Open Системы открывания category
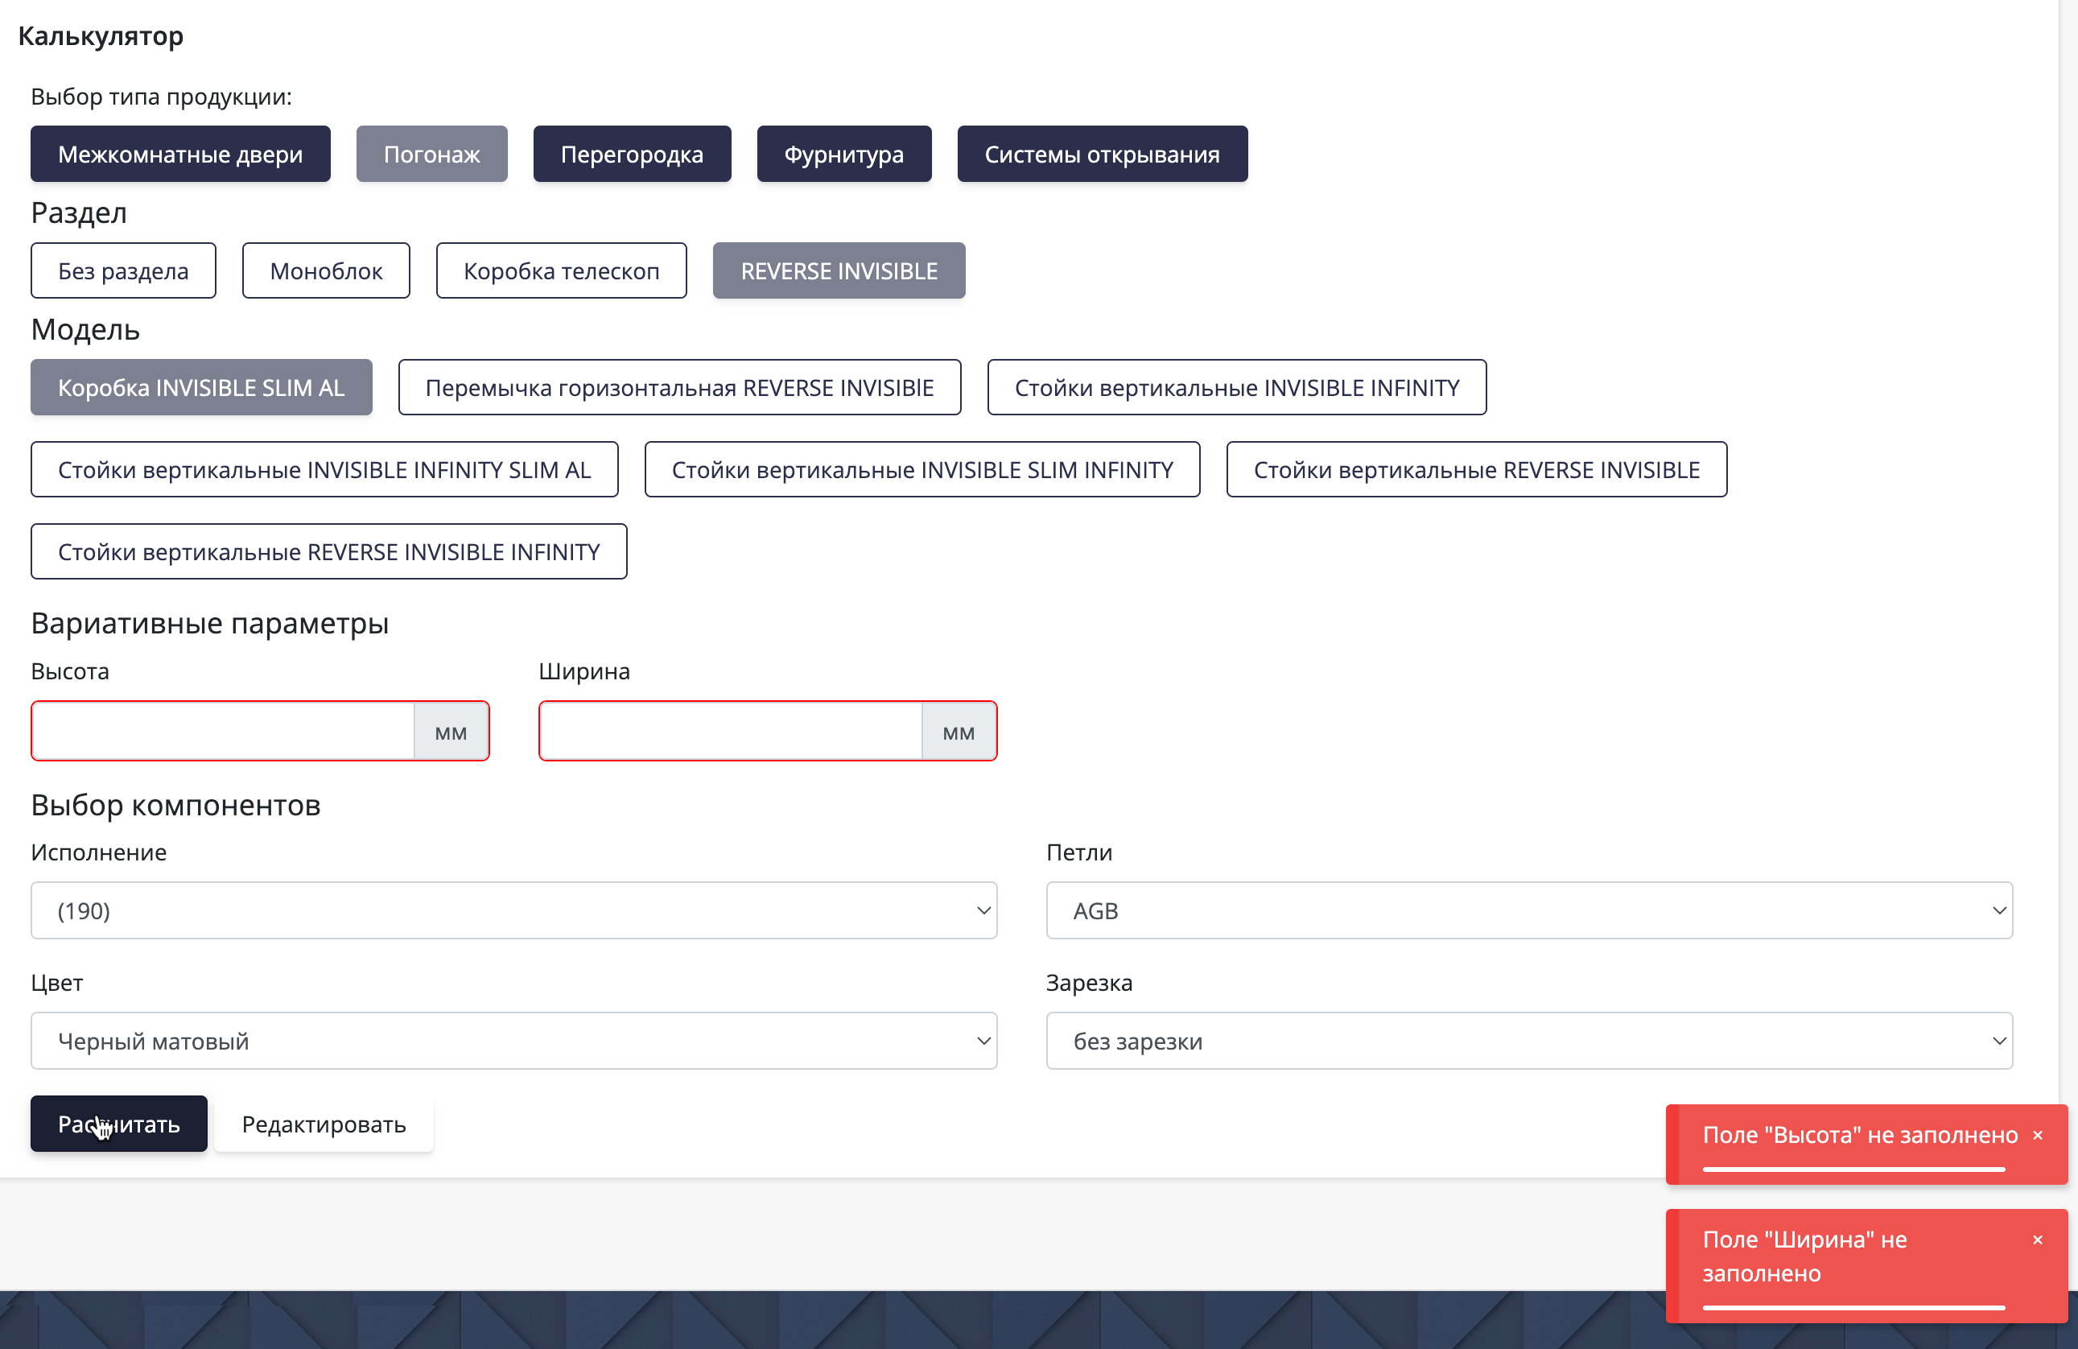 [x=1102, y=154]
